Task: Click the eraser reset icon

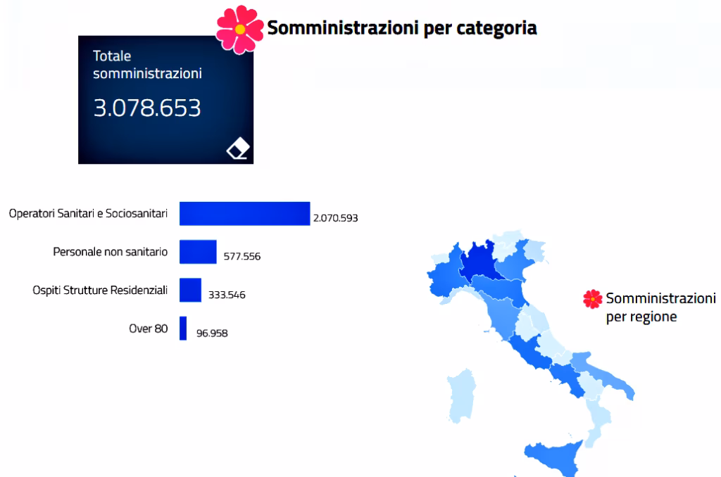Action: click(x=238, y=148)
